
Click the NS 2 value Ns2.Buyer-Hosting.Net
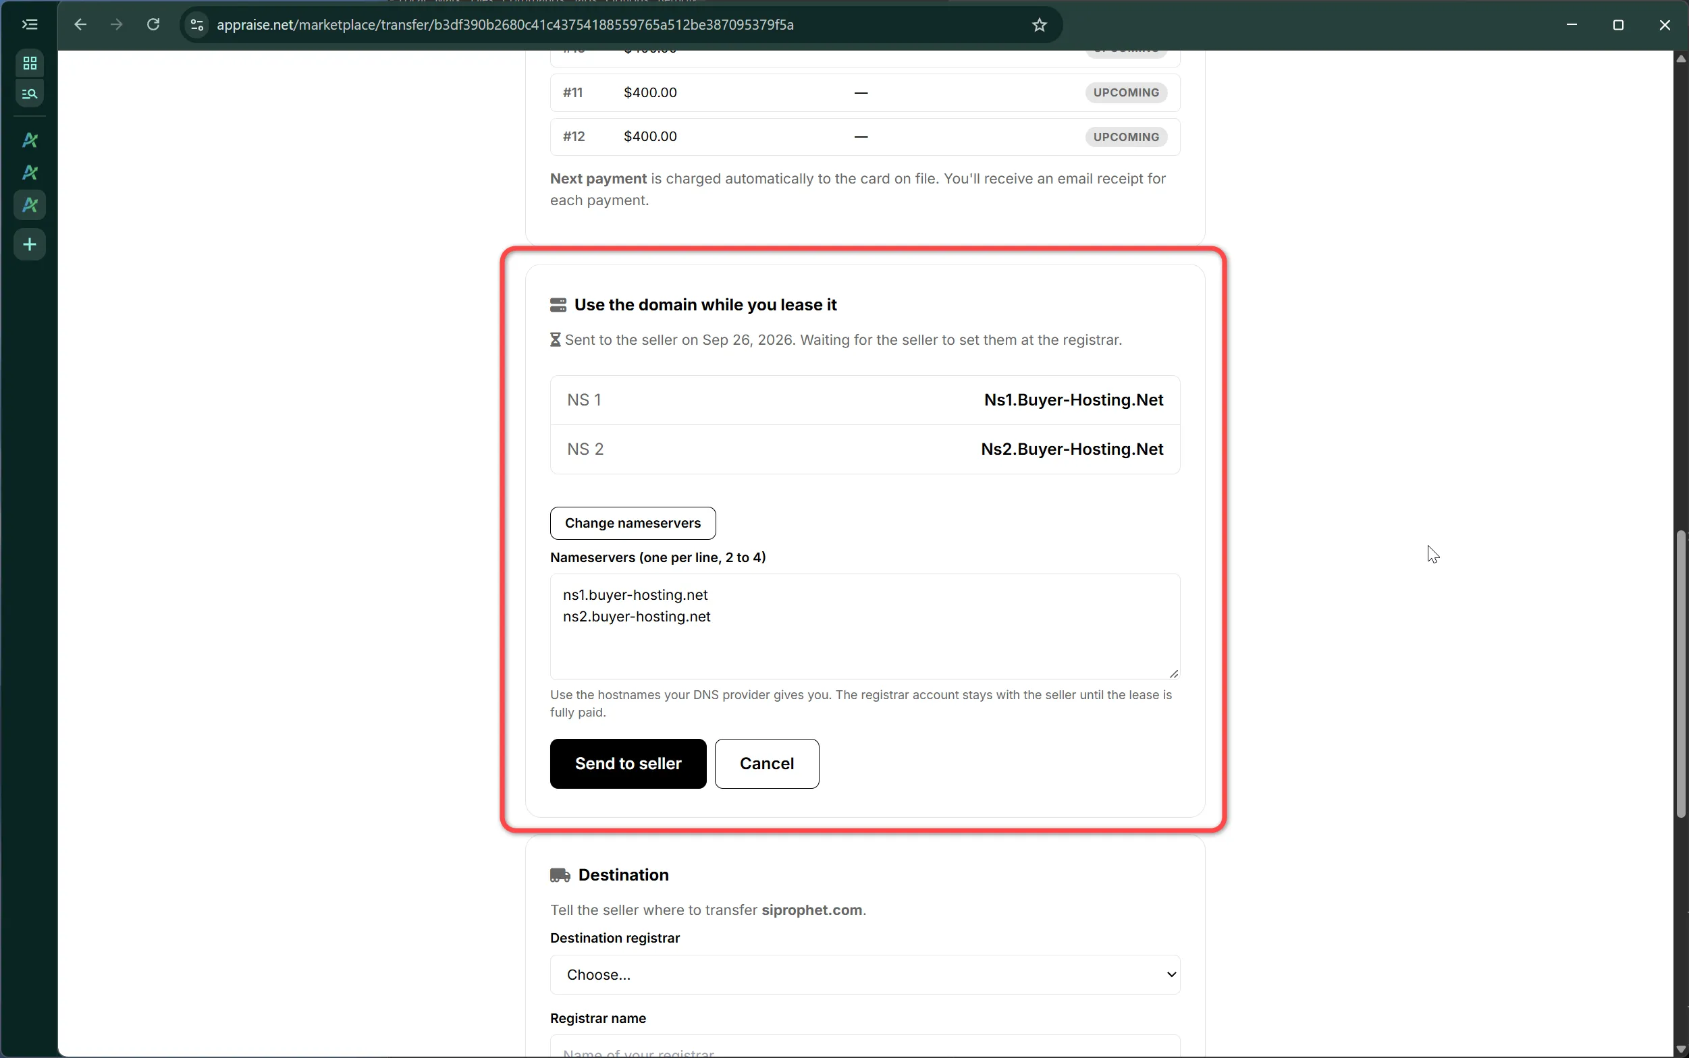(1071, 449)
